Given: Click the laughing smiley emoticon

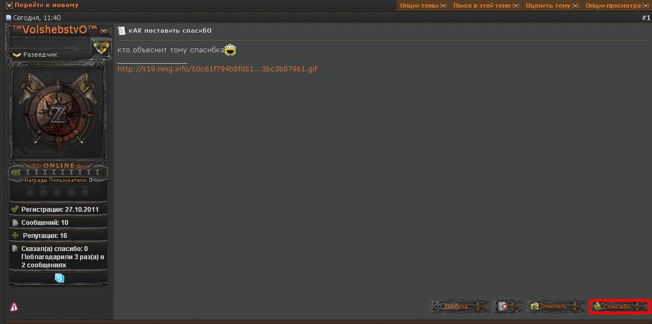Looking at the screenshot, I should [x=231, y=50].
